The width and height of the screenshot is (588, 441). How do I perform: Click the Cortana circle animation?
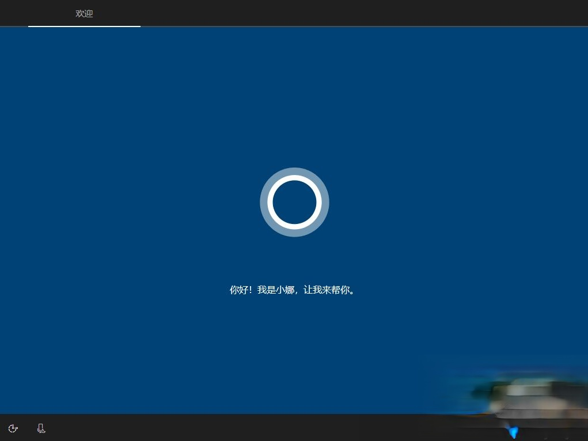[x=294, y=202]
